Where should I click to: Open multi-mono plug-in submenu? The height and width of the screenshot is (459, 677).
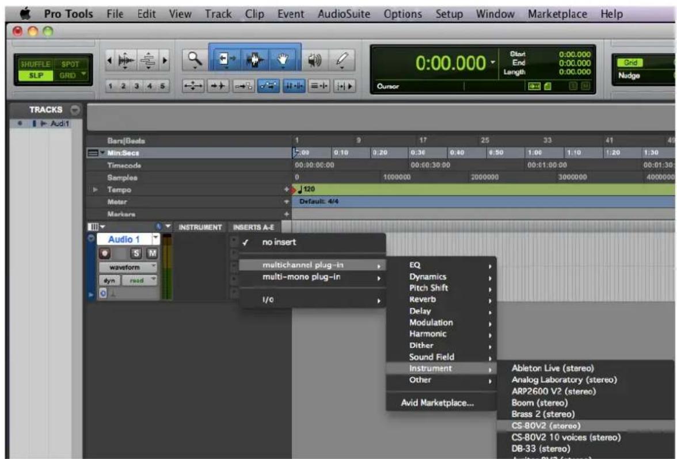(312, 277)
